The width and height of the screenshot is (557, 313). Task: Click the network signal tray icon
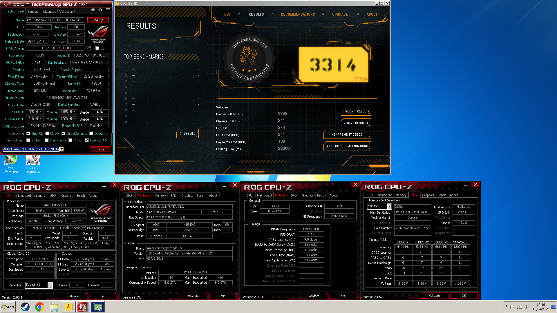click(x=520, y=307)
